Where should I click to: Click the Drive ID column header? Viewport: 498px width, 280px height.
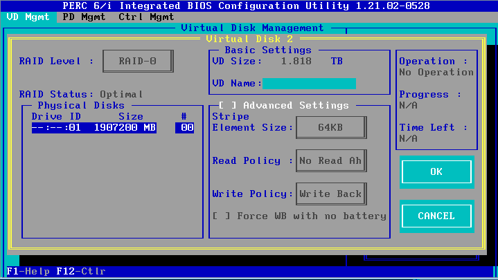tap(56, 117)
